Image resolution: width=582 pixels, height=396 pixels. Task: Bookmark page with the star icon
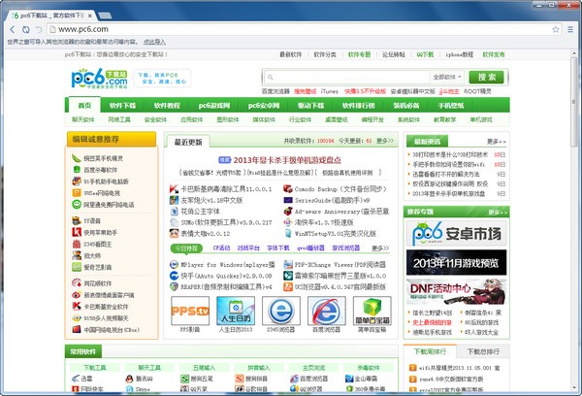point(555,29)
